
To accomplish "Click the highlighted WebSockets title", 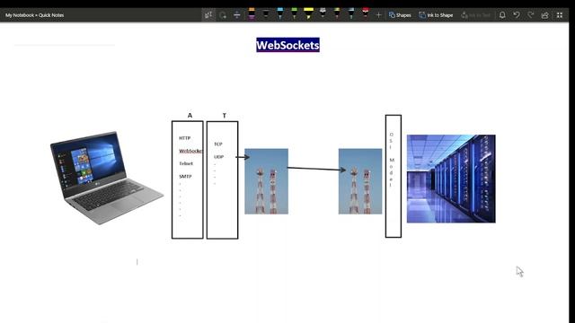I will 287,45.
